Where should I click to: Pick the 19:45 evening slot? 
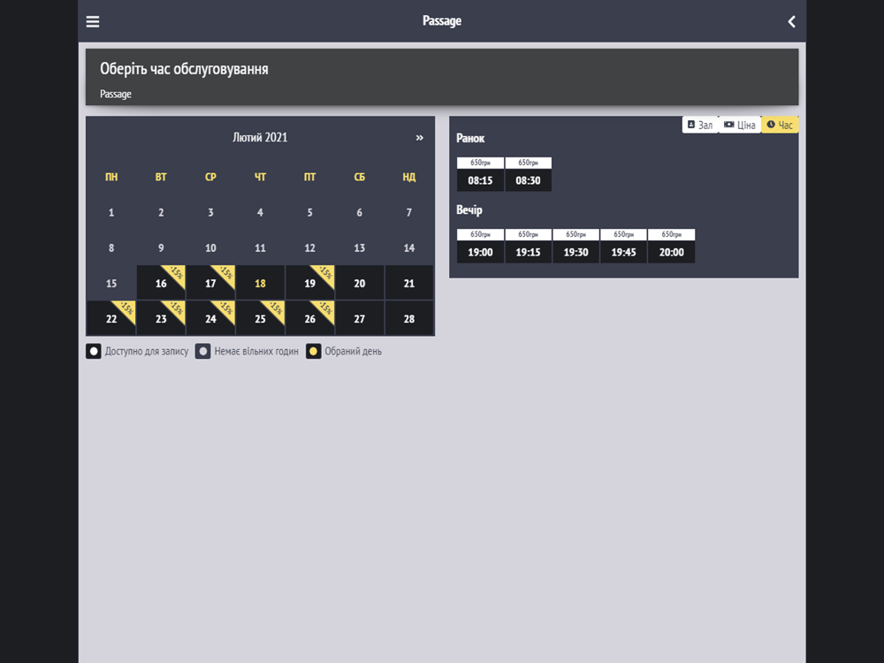623,246
